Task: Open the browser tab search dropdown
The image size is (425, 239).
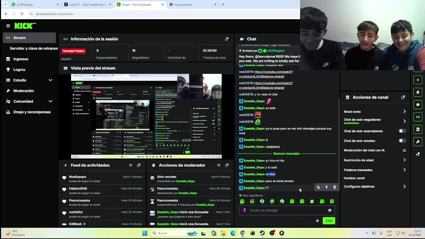Action: coord(5,5)
